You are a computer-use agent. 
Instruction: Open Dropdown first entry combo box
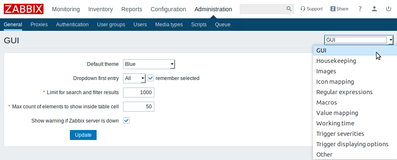[134, 78]
